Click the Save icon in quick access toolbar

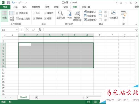8,2
